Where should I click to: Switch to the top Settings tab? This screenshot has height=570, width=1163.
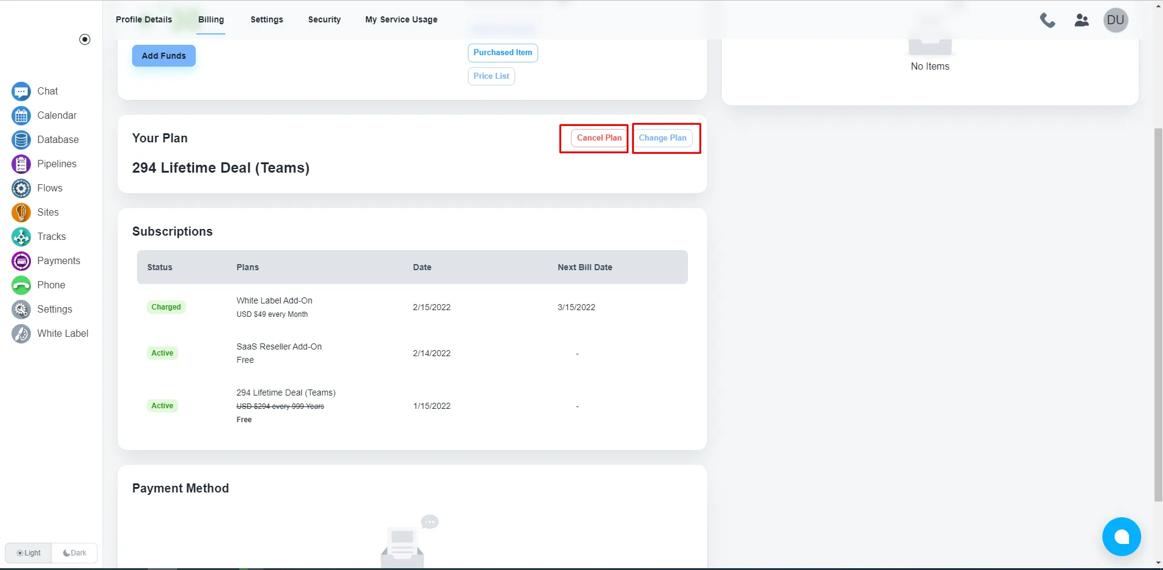click(x=267, y=19)
